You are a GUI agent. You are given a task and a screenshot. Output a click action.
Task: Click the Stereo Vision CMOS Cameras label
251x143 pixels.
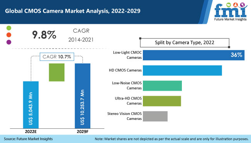click(125, 116)
